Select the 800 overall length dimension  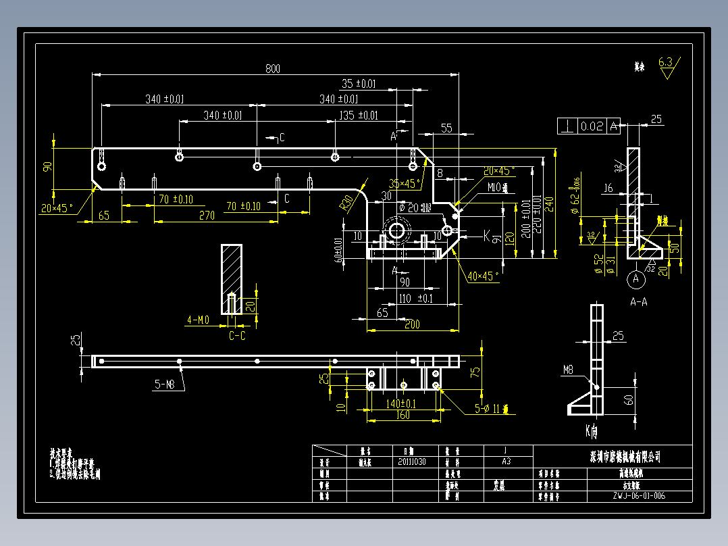coord(273,69)
